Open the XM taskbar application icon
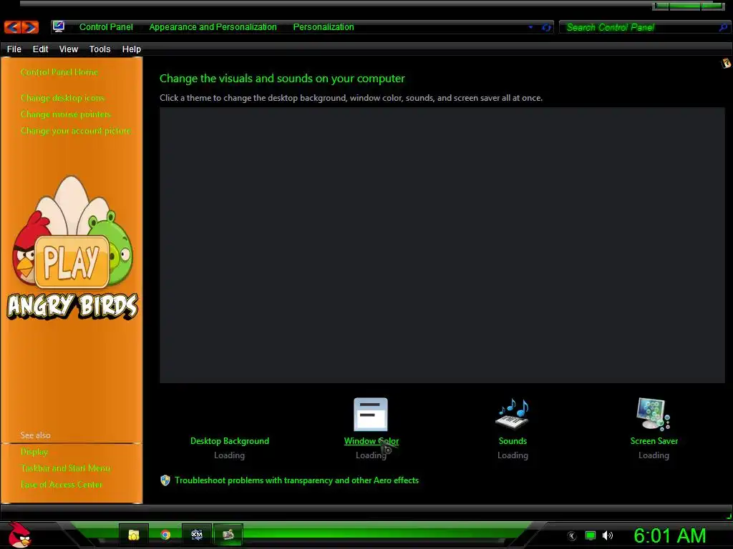Screen dimensions: 733x549 tap(197, 535)
